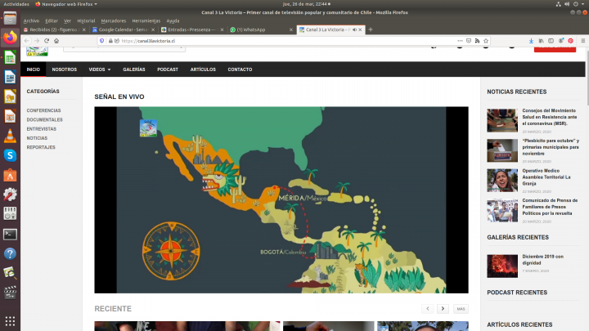This screenshot has height=331, width=589.
Task: Click the MÁS button beside Reciente
Action: point(461,309)
